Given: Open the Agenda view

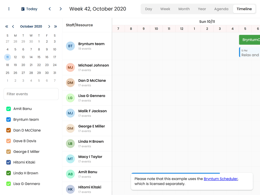Looking at the screenshot, I should 221,9.
